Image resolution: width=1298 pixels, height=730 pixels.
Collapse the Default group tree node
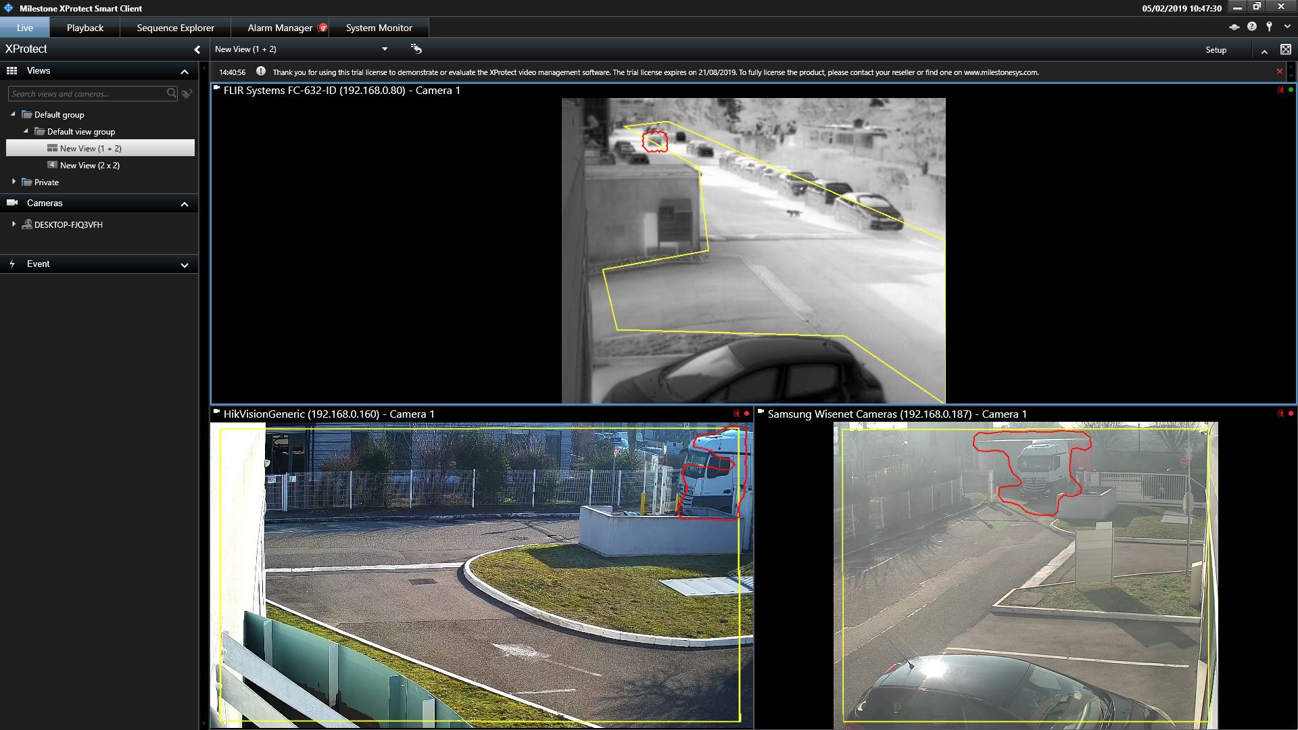click(x=13, y=114)
